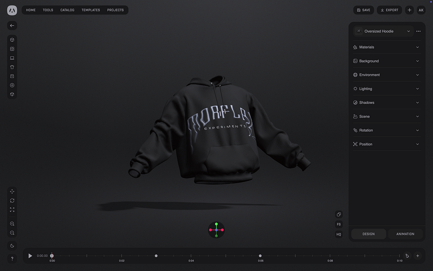Screen dimensions: 433x271
Task: Open the help question mark
Action: 12,259
